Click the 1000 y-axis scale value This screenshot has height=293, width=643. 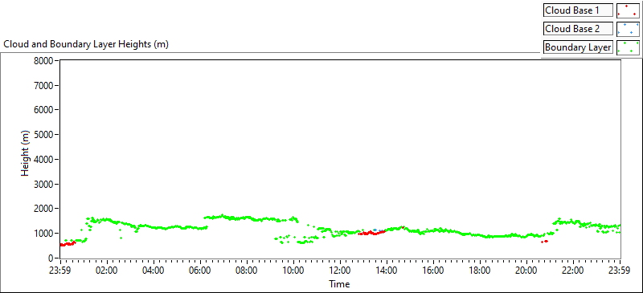(x=44, y=234)
